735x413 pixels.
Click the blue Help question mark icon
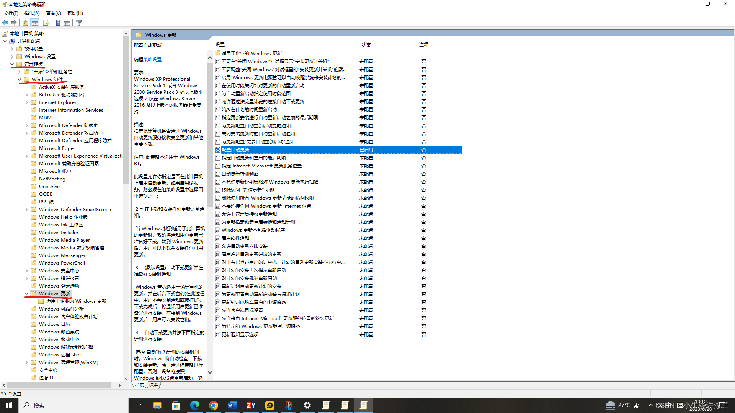(58, 23)
